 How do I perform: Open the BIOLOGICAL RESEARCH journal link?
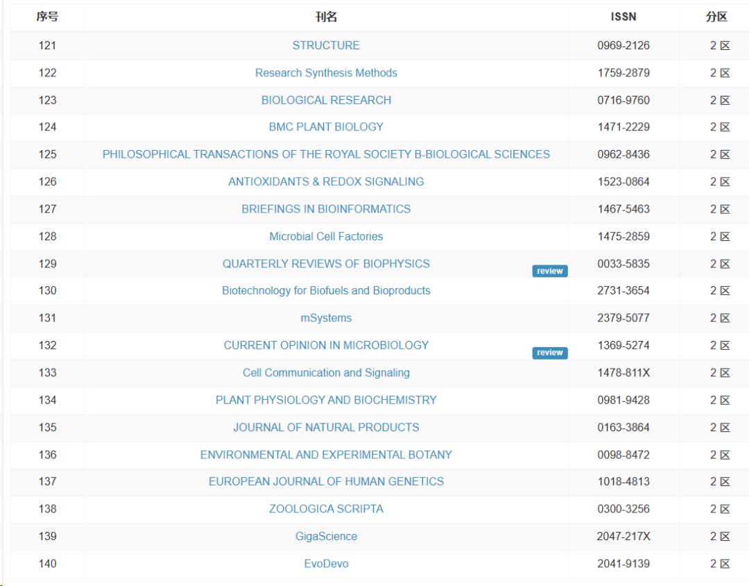[326, 100]
